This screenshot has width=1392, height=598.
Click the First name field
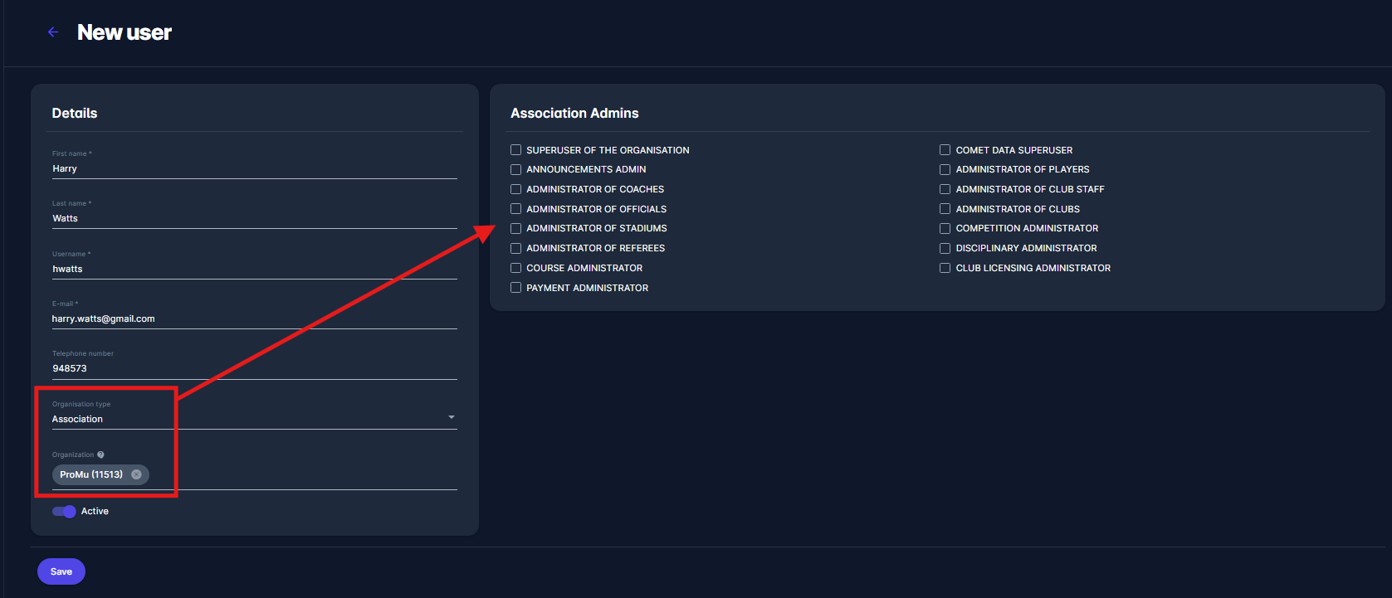[x=253, y=168]
